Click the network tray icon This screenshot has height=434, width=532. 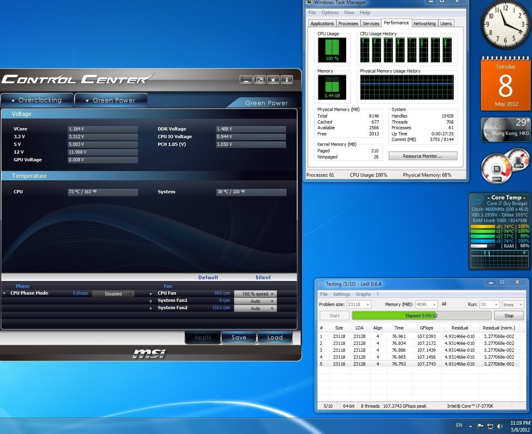[x=490, y=426]
